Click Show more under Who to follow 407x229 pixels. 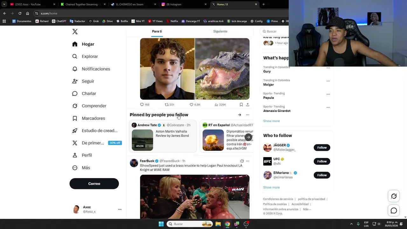click(271, 188)
